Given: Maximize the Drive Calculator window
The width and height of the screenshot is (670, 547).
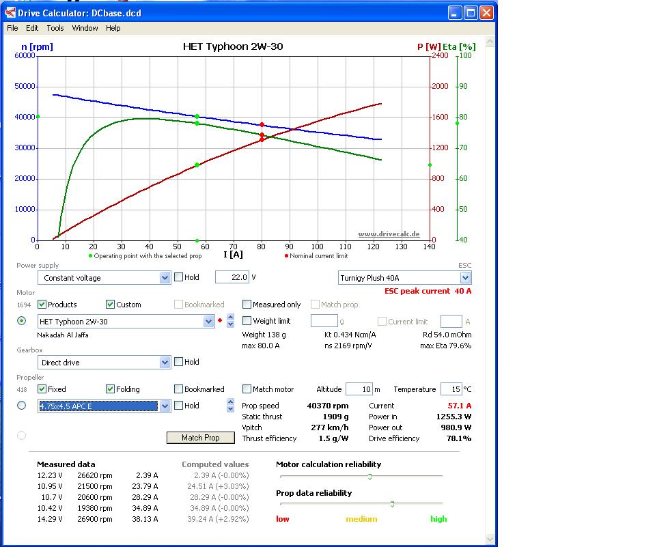Looking at the screenshot, I should pyautogui.click(x=471, y=12).
